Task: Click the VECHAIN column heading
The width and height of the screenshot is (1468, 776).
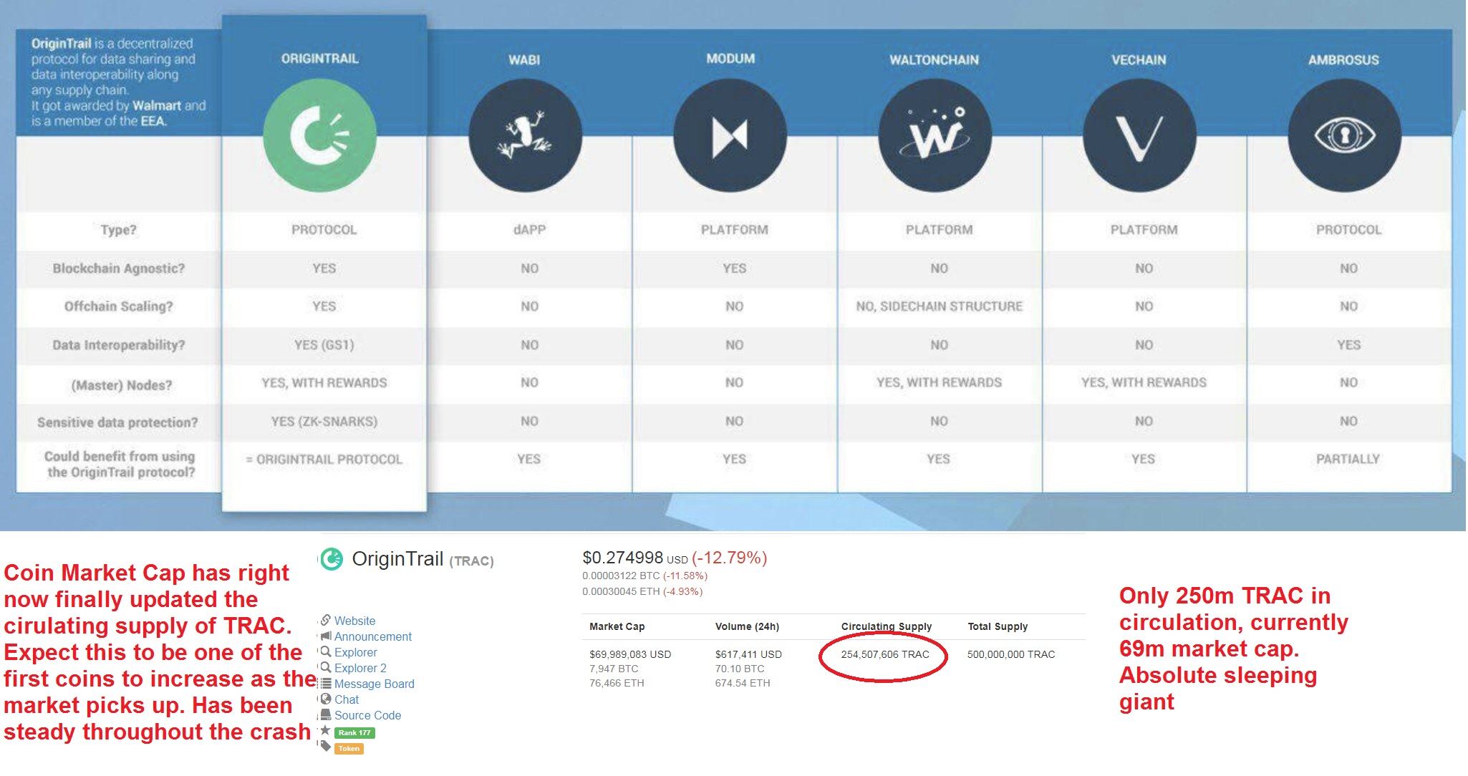Action: (1139, 60)
